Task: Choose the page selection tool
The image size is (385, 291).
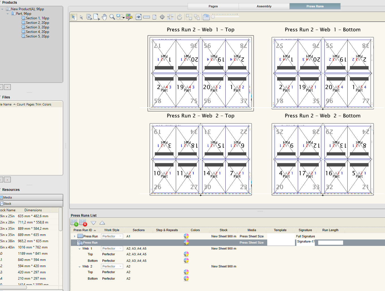Action: tap(97, 17)
